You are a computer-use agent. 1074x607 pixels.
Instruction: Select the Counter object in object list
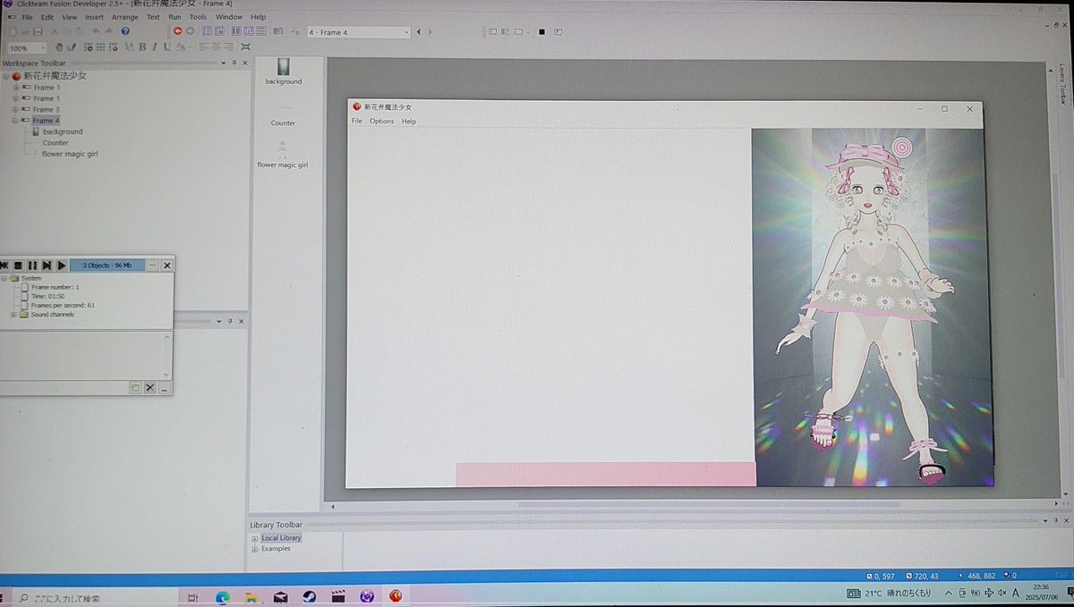coord(283,122)
